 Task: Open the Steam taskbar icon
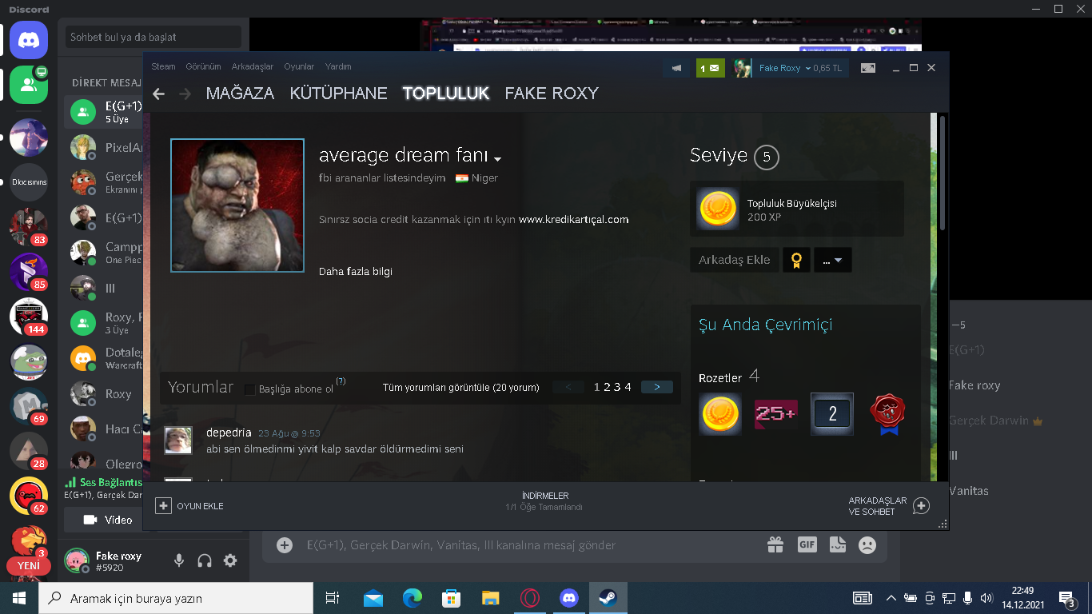(608, 598)
